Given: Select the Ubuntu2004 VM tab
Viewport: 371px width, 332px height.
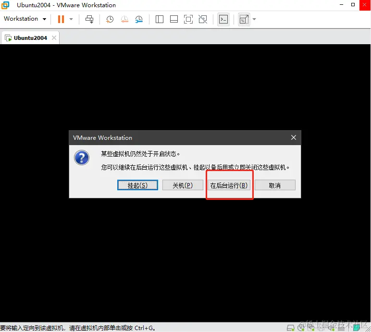Looking at the screenshot, I should (x=30, y=38).
